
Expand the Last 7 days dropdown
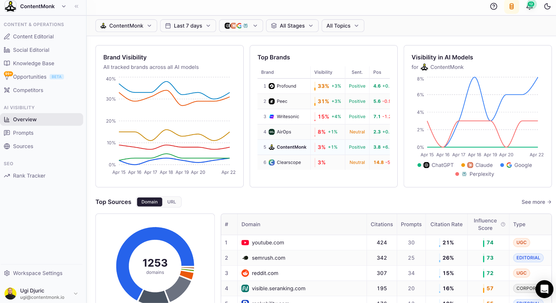(x=188, y=26)
